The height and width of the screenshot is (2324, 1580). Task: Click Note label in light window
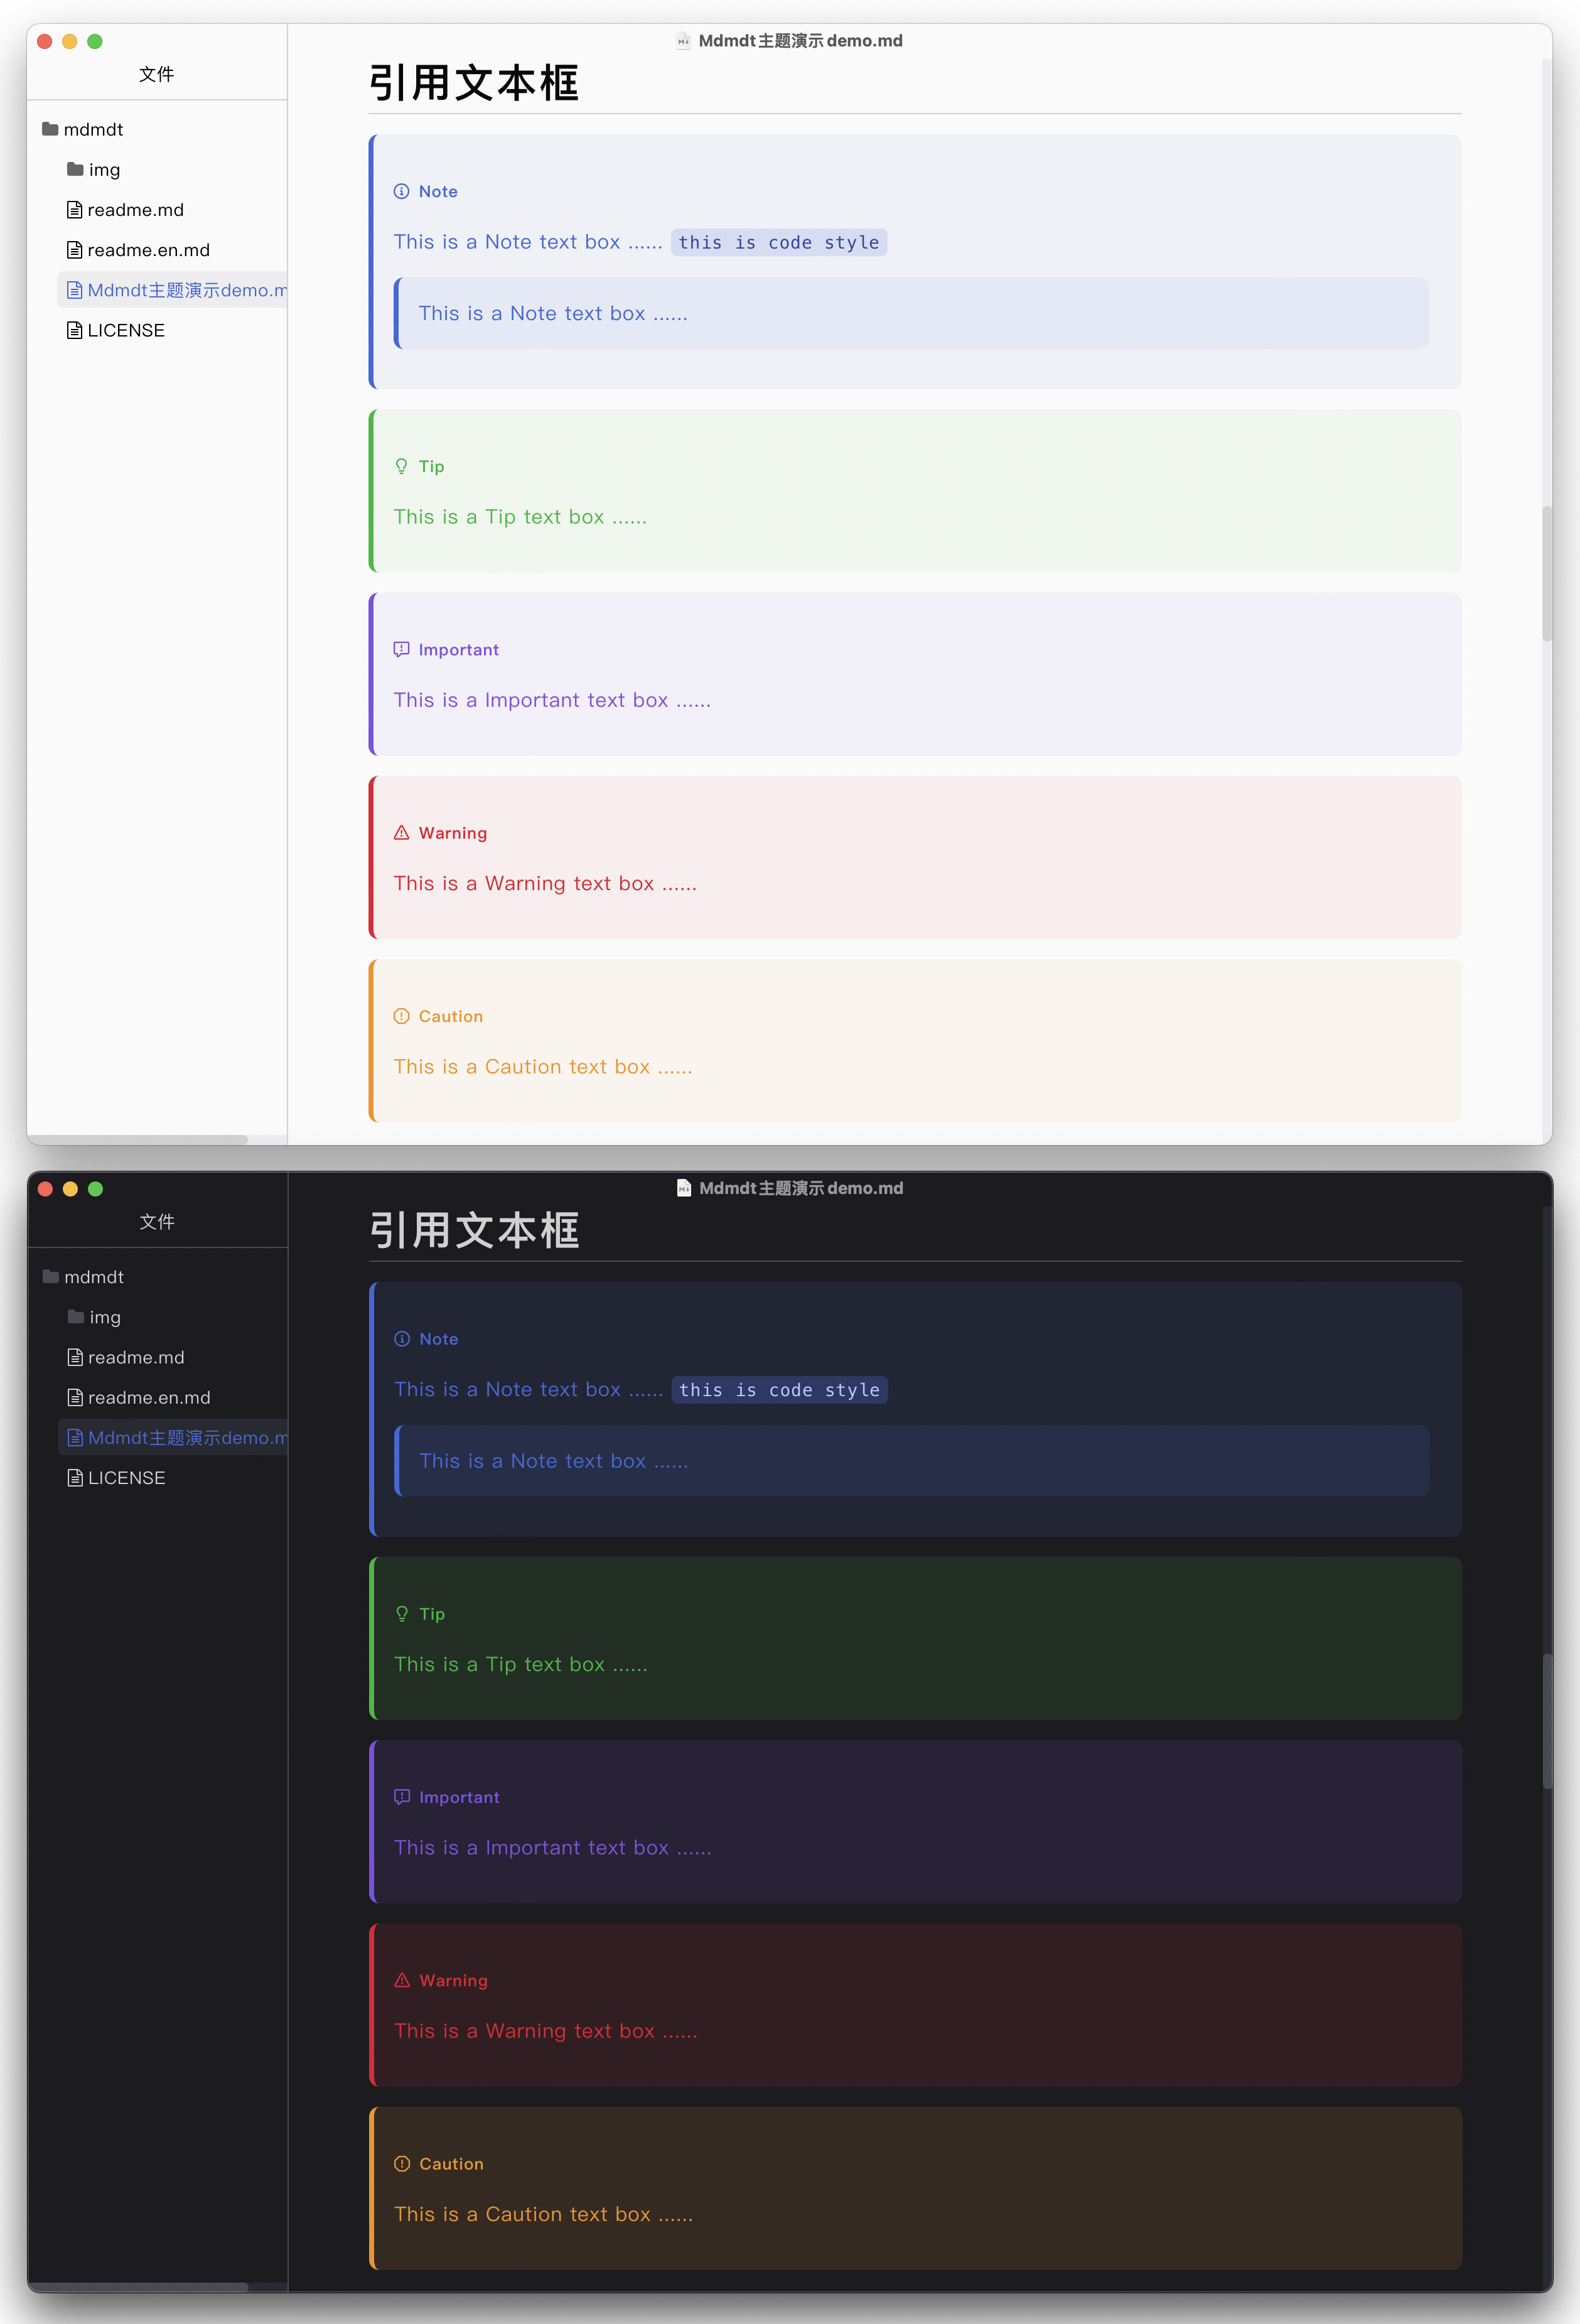[x=438, y=191]
